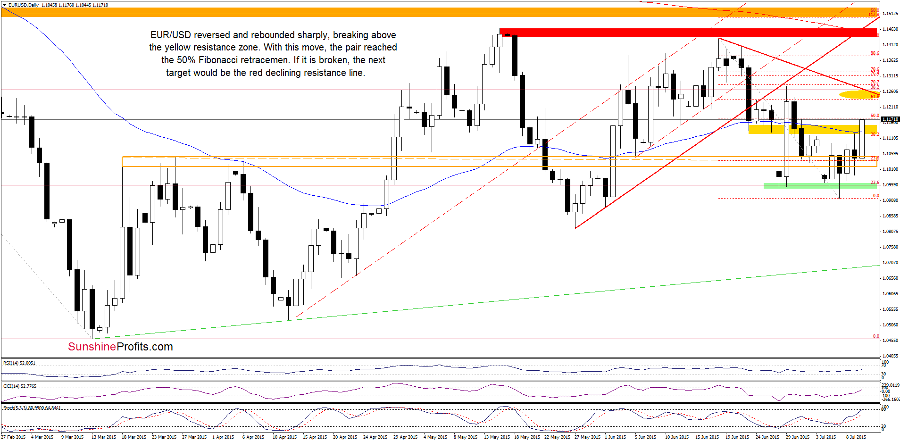Screen dimensions: 900x441
Task: Click the 27 May 2015 date label
Action: 588,437
